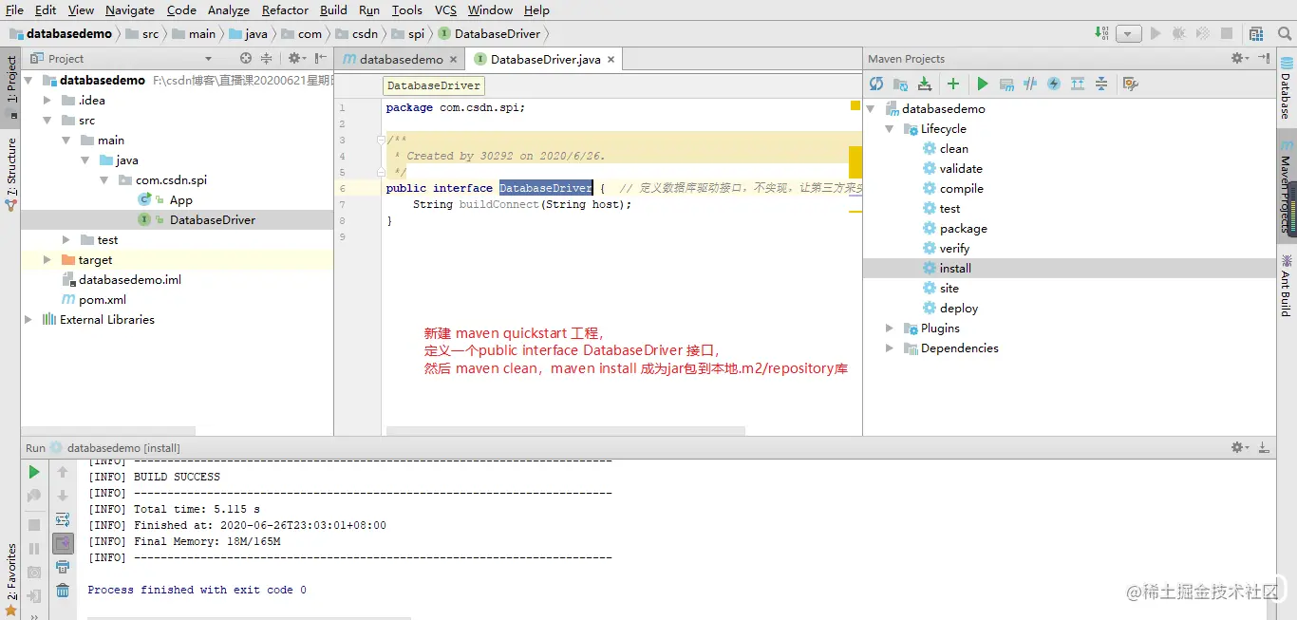1297x620 pixels.
Task: Collapse the src folder
Action: (47, 120)
